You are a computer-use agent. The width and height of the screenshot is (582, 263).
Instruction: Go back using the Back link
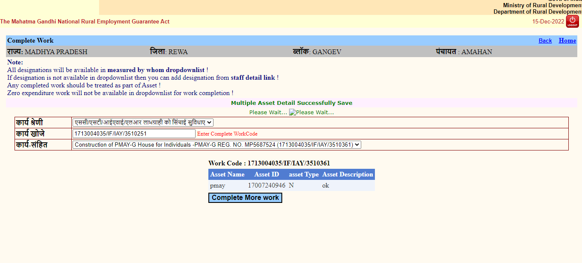pyautogui.click(x=545, y=40)
